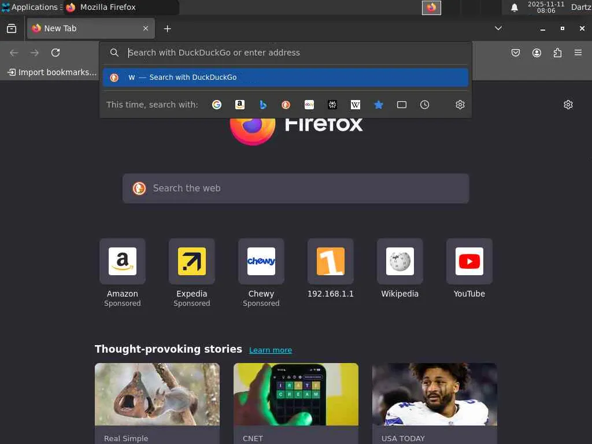592x444 pixels.
Task: Focus the 'Search the web' box
Action: tap(296, 188)
